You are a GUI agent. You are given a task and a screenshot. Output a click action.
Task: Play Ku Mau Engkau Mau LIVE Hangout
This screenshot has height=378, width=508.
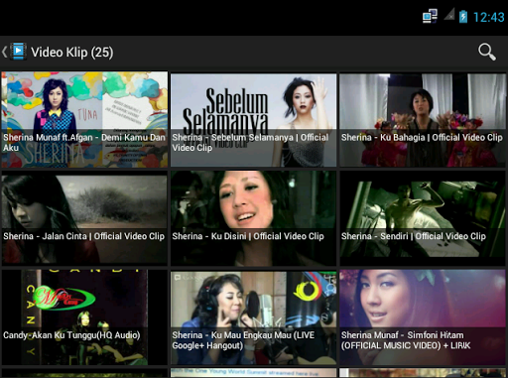253,317
